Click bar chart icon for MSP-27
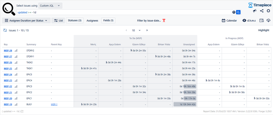Image resolution: width=273 pixels, height=115 pixels. pos(16,56)
